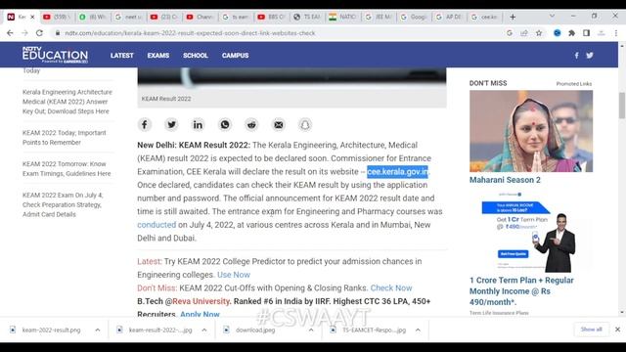Share article on LinkedIn

coord(198,125)
